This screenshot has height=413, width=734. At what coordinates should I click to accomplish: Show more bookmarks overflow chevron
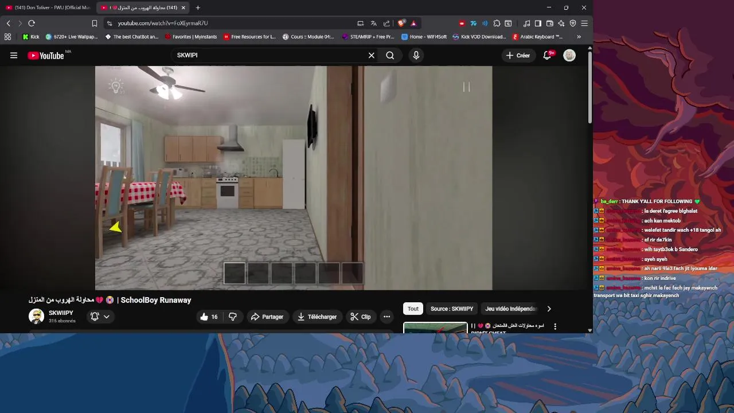click(x=579, y=37)
